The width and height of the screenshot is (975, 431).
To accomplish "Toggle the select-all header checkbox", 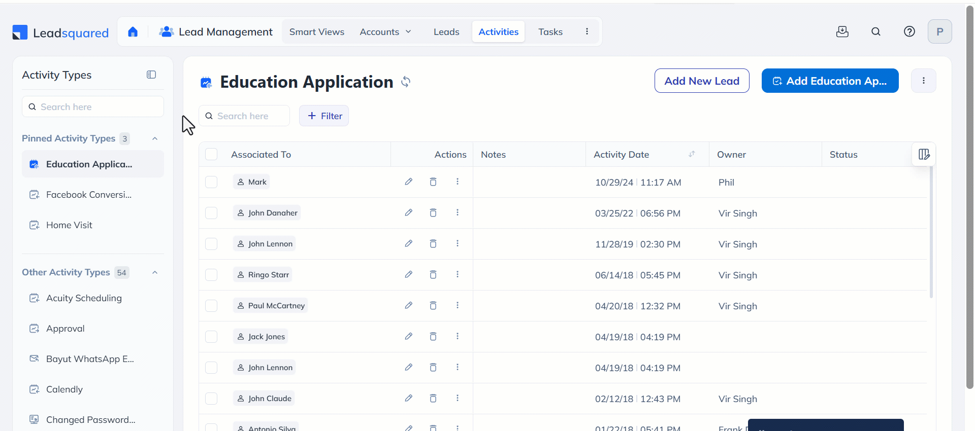I will point(211,154).
